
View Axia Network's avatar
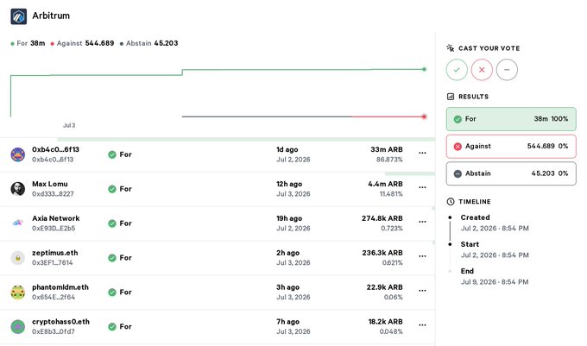coord(18,223)
